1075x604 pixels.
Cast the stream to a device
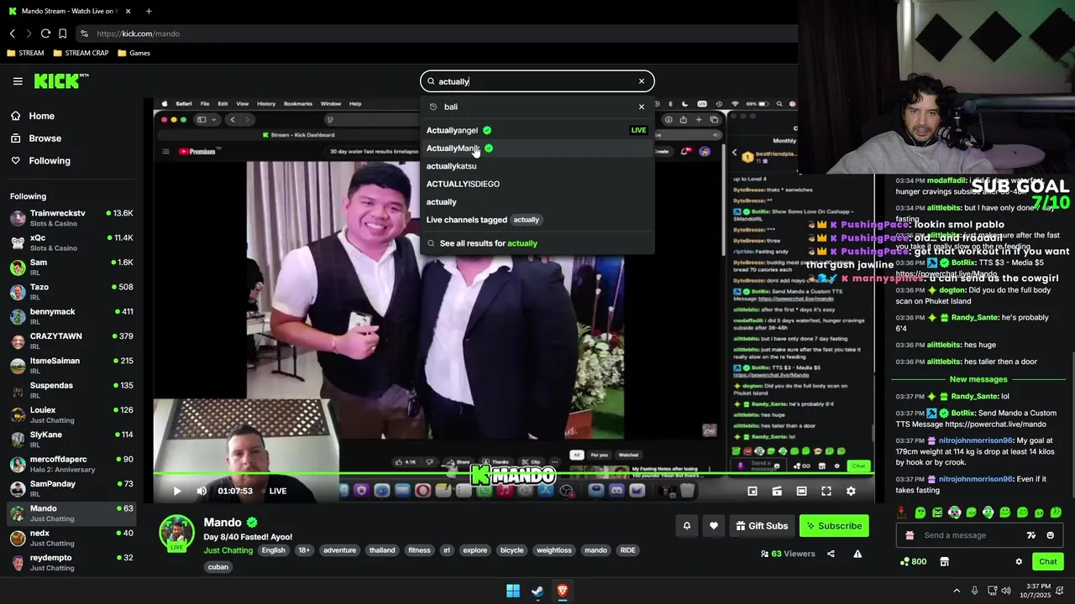(x=777, y=491)
